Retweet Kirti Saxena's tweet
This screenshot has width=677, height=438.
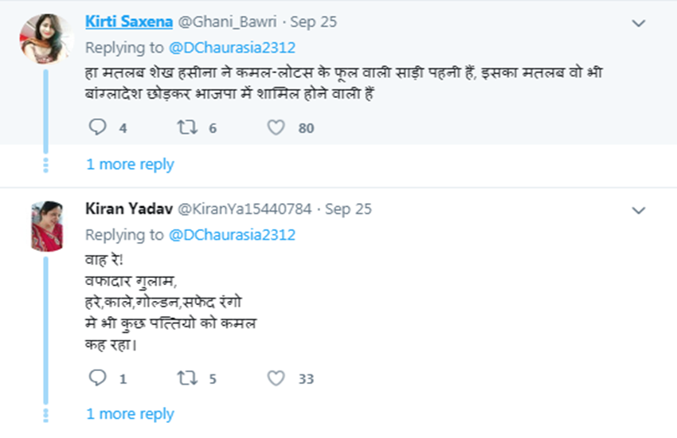pyautogui.click(x=188, y=127)
